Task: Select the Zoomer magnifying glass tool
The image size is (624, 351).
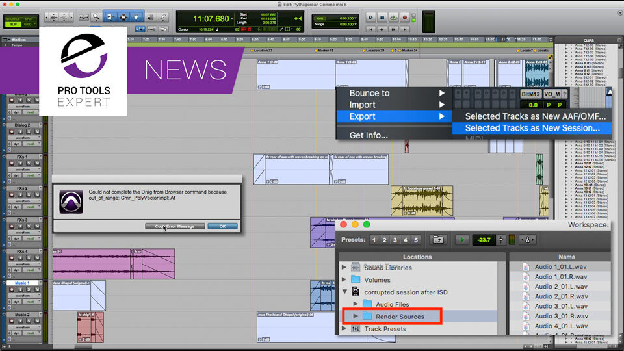Action: coord(96,17)
